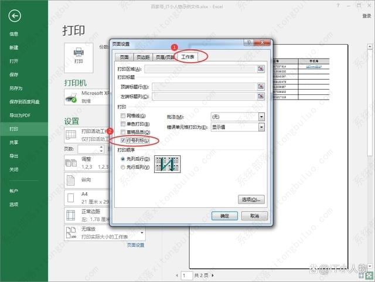Viewport: 375px width, 282px height.
Task: Toggle the 行号列标 checkbox
Action: click(x=122, y=141)
